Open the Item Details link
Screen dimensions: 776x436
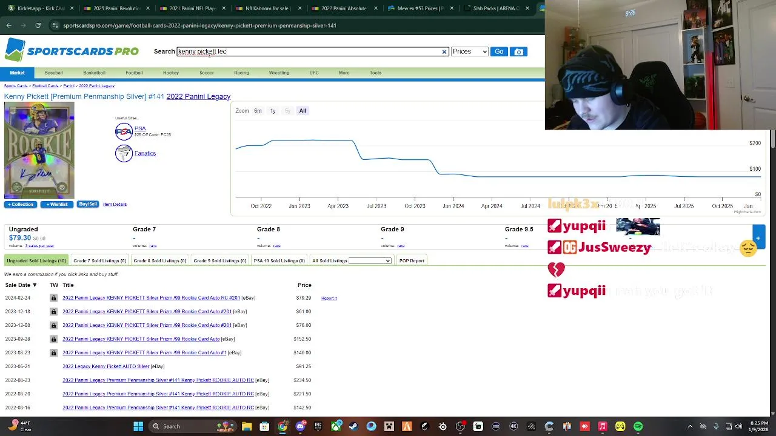click(115, 204)
